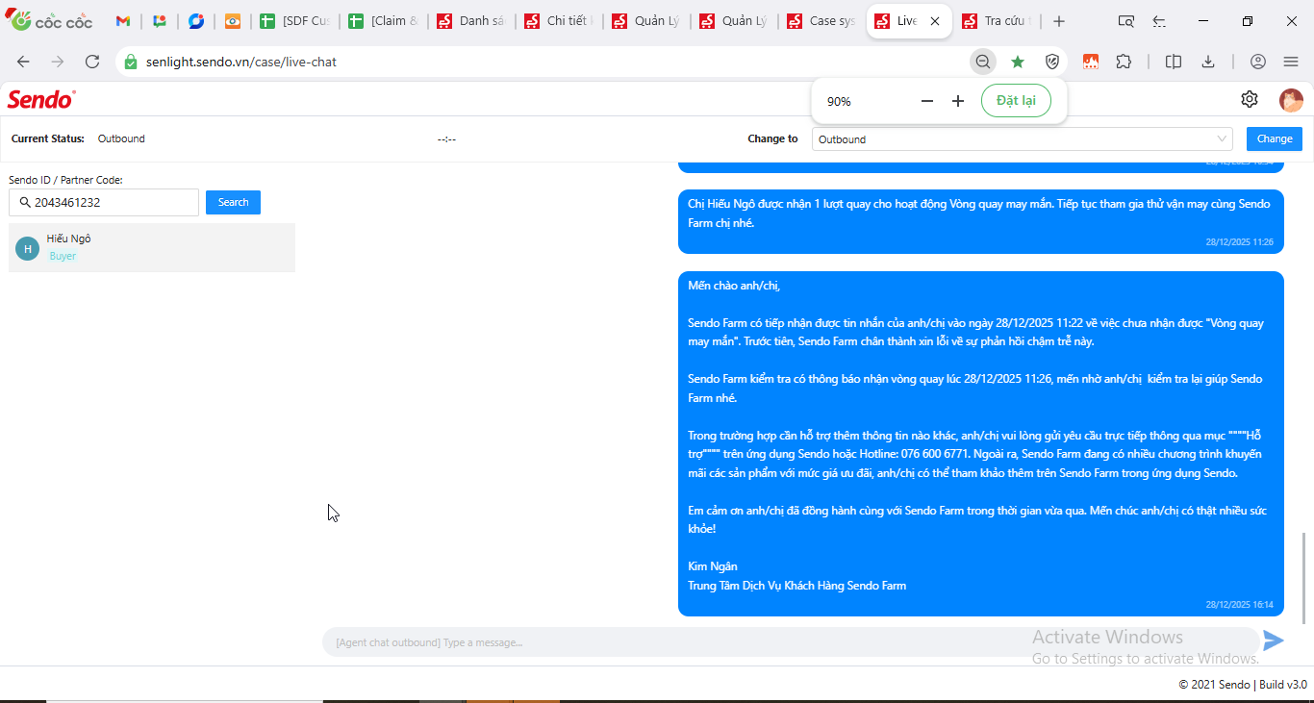Click the Vòng quay may mắn notification message
This screenshot has height=703, width=1314.
pyautogui.click(x=981, y=221)
